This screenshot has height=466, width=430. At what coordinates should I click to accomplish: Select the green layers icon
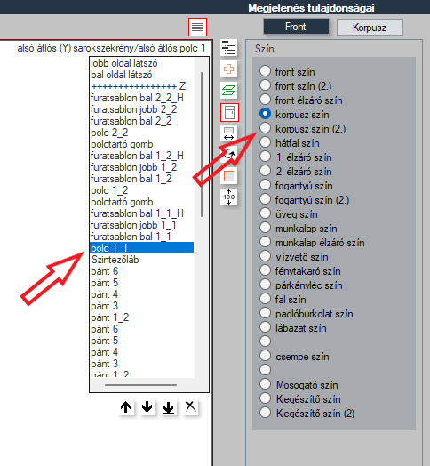[x=229, y=91]
